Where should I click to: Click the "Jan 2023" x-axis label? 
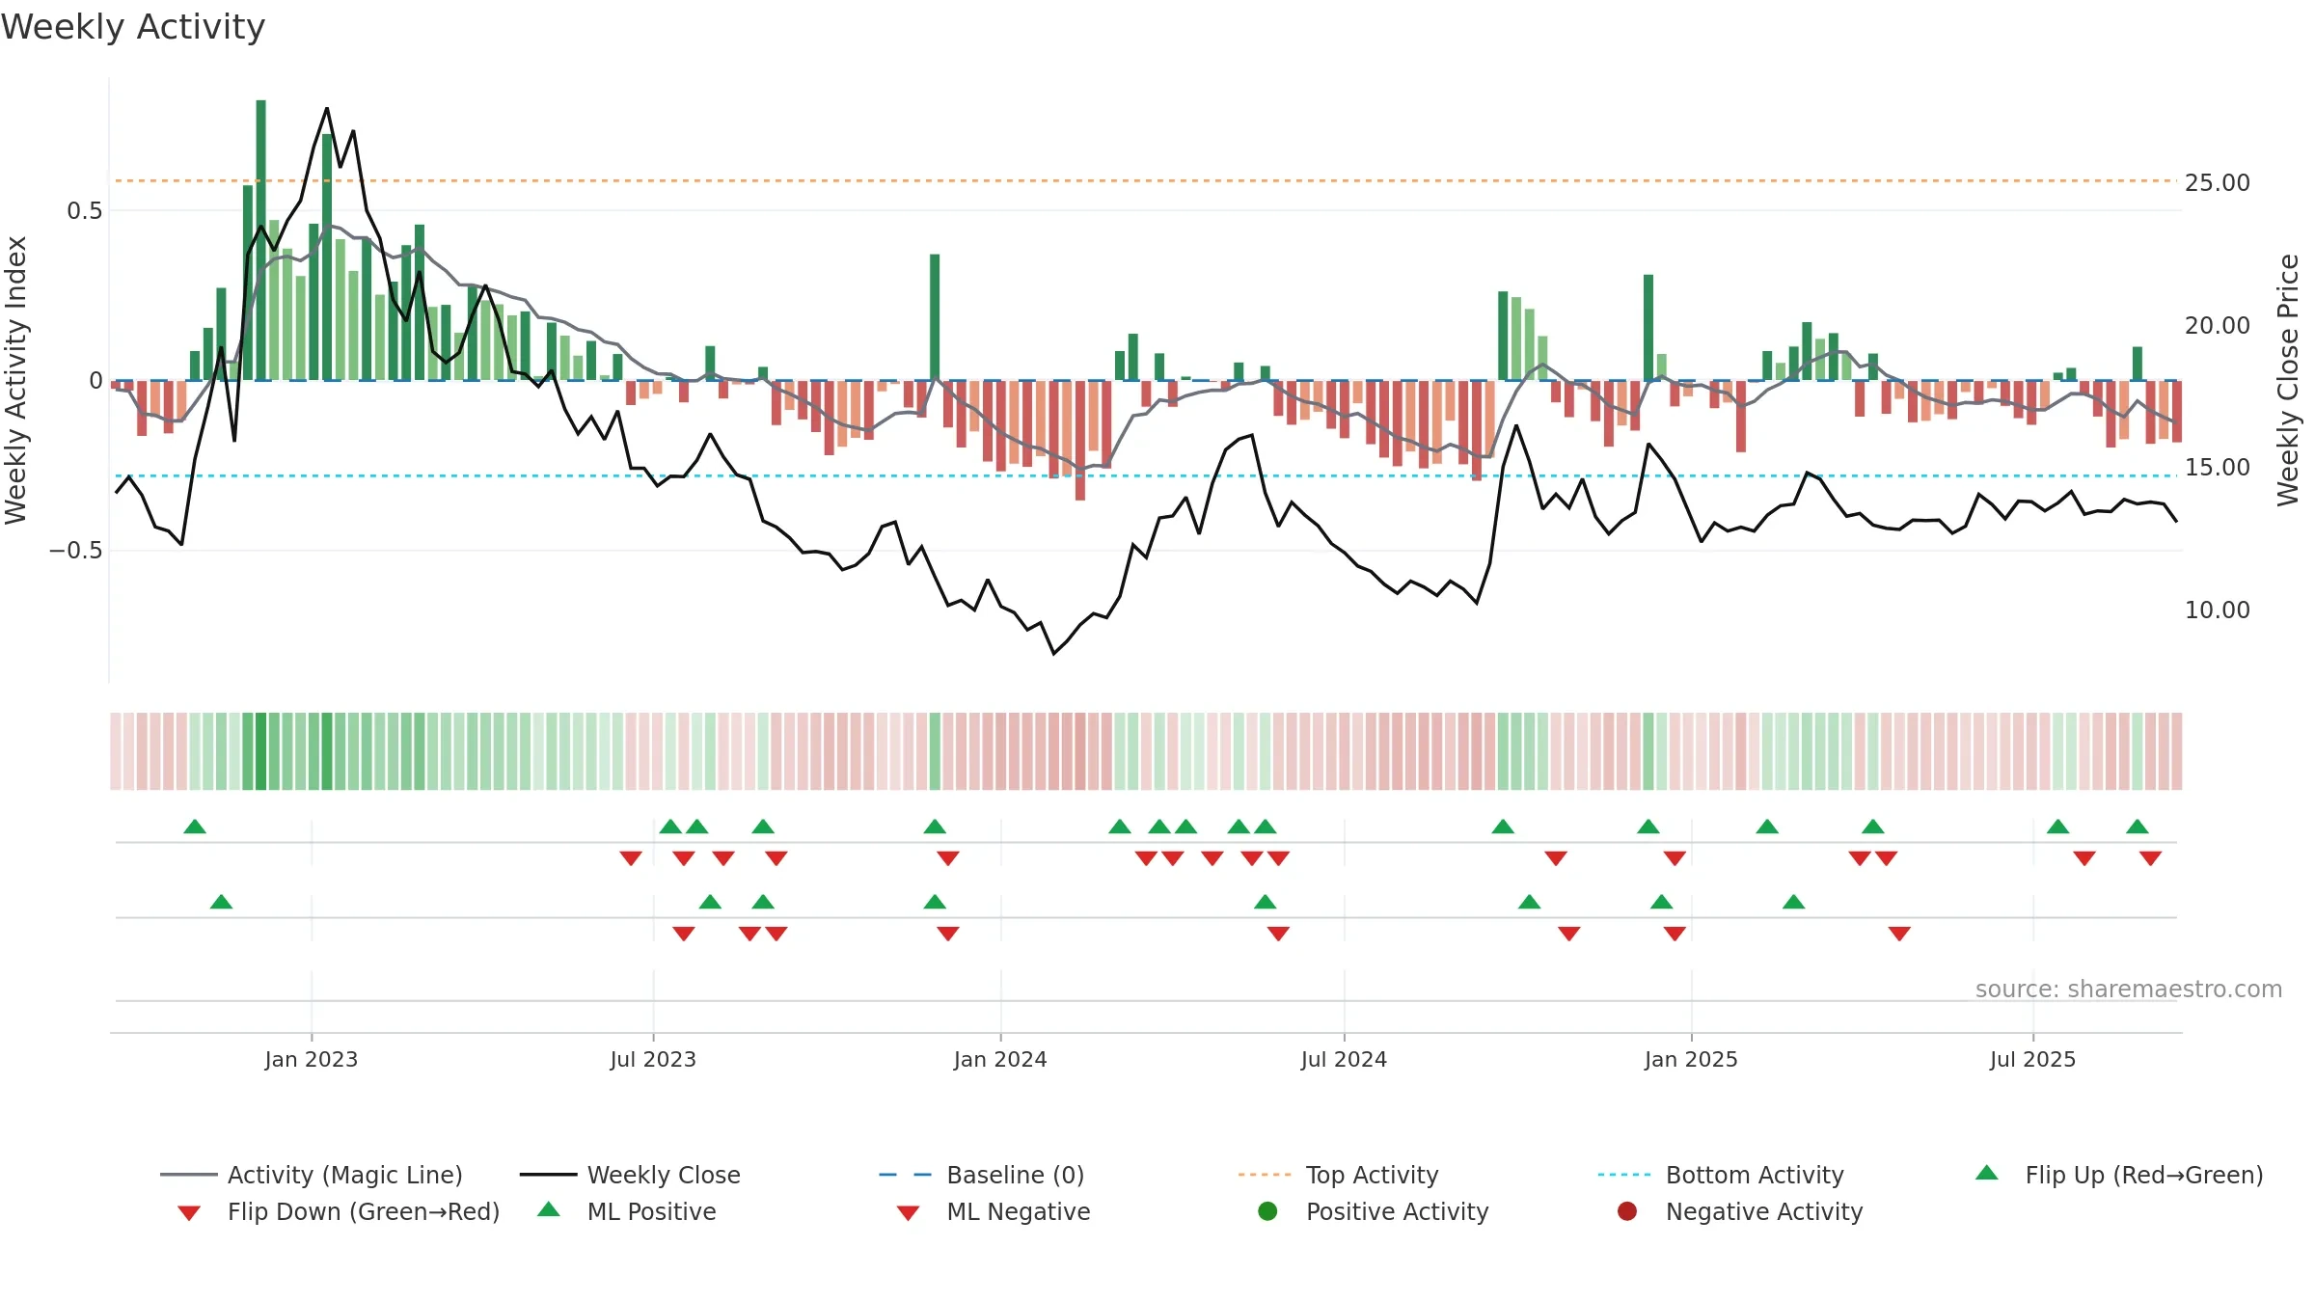click(x=312, y=1060)
